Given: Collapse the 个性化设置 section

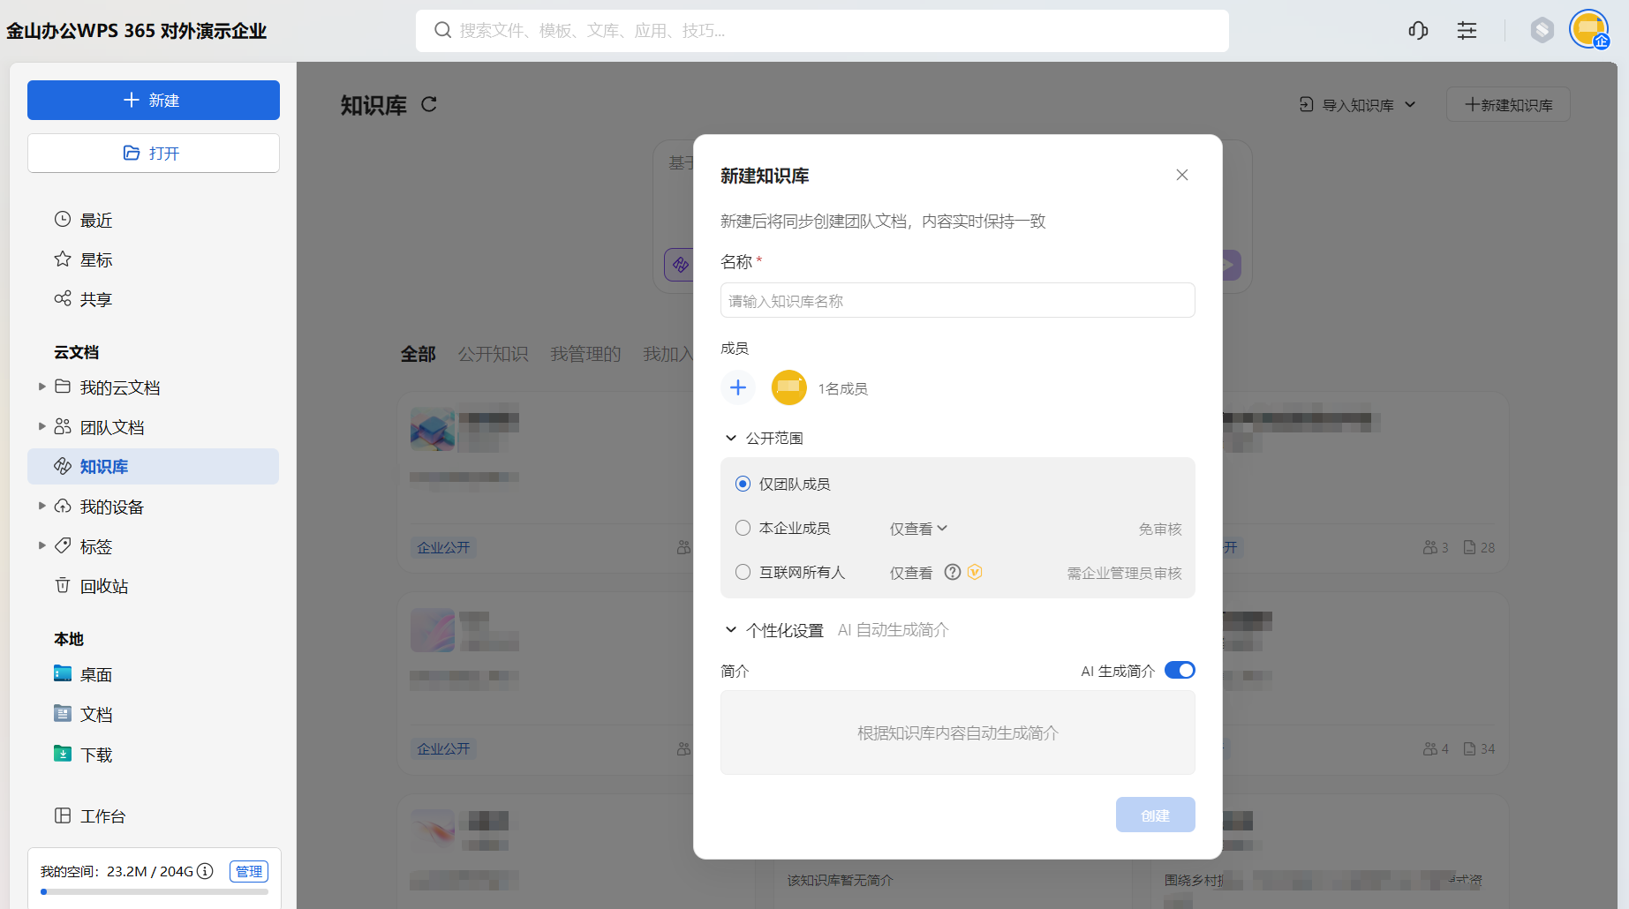Looking at the screenshot, I should 731,629.
